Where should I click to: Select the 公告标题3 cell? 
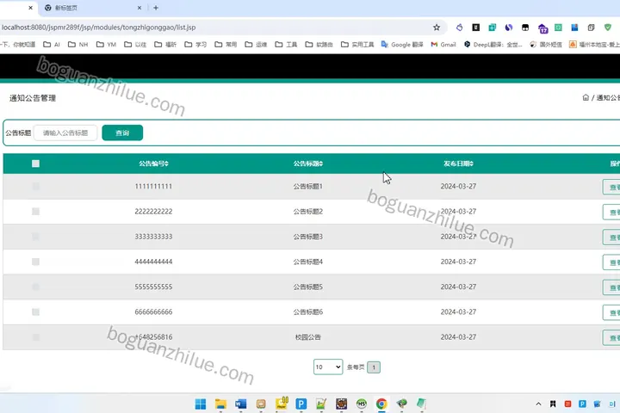click(308, 237)
